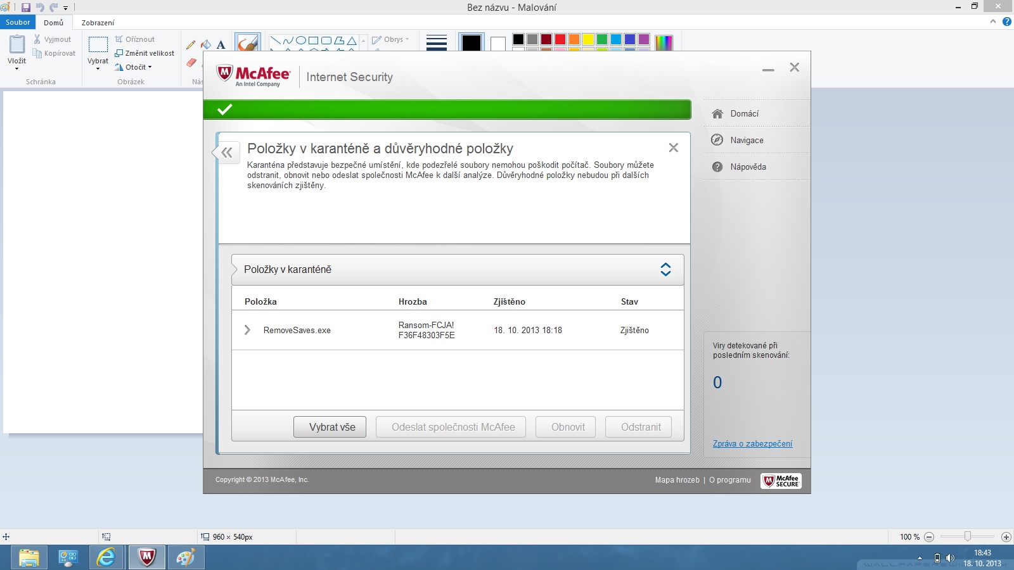This screenshot has width=1014, height=570.
Task: Choose the yellow swatch in Paint's palette
Action: 588,39
